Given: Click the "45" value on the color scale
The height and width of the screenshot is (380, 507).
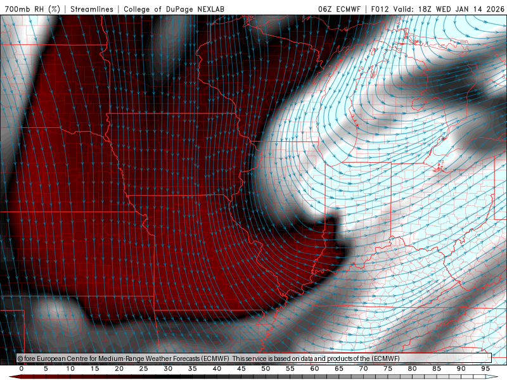Looking at the screenshot, I should tap(241, 369).
